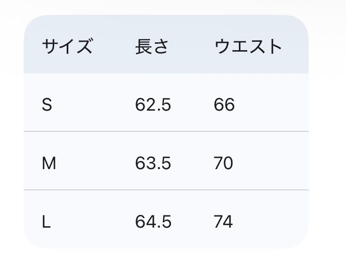Select the 70 waist value
Viewport: 346px width, 266px height.
[224, 163]
